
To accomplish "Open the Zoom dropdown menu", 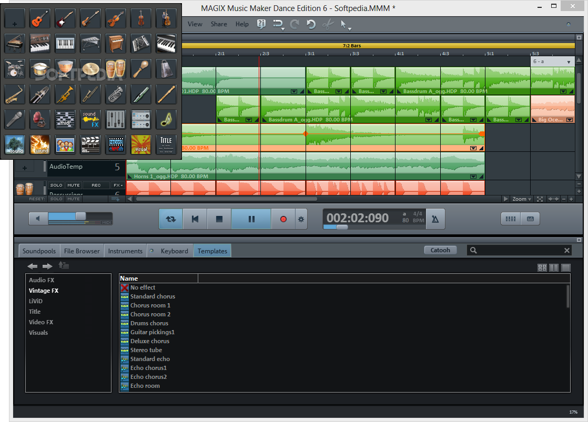I will point(522,199).
